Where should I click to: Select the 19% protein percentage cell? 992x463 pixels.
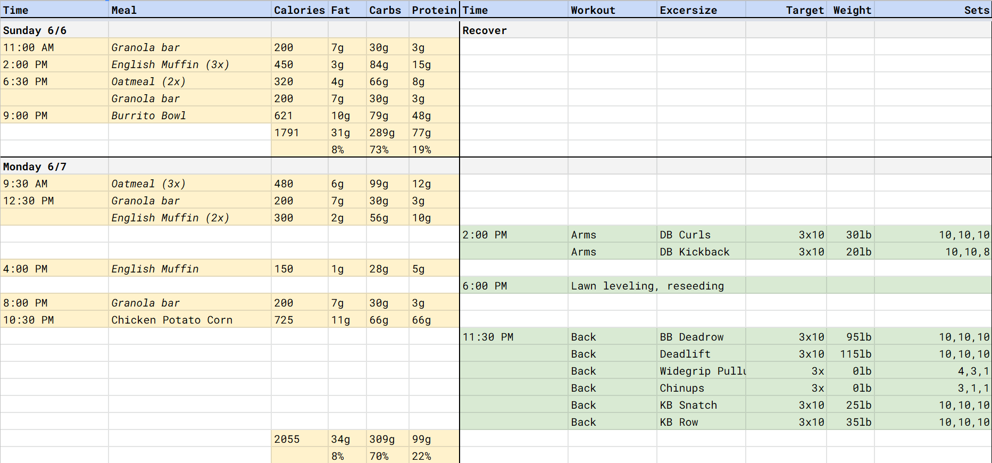coord(434,149)
